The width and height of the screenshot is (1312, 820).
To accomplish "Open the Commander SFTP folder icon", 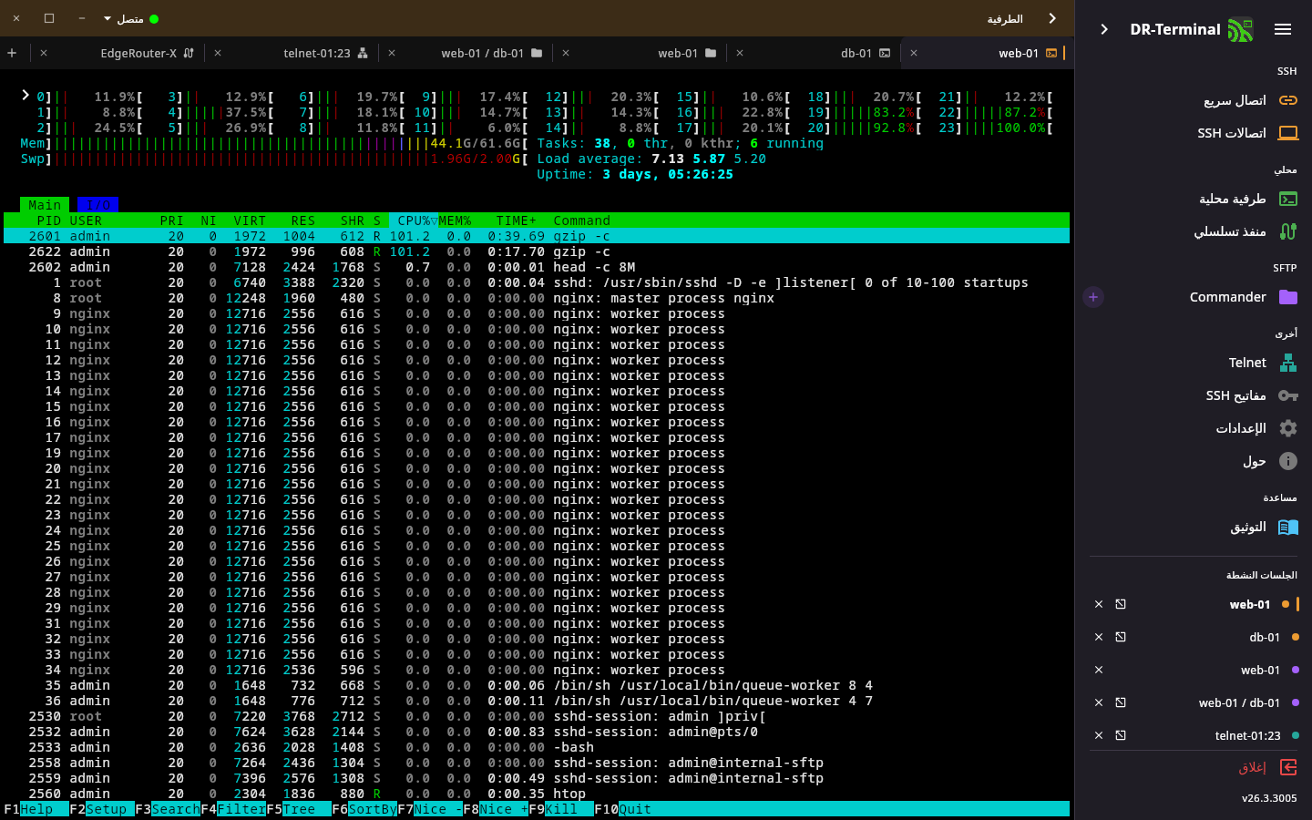I will click(x=1288, y=297).
